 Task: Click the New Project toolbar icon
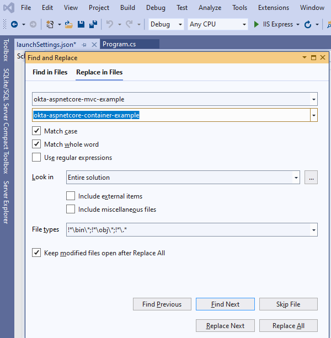50,25
